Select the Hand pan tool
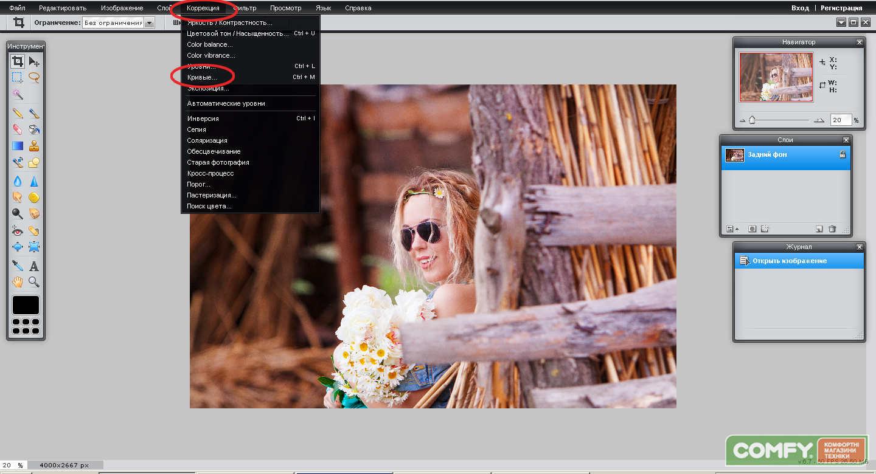The image size is (876, 474). coord(18,282)
